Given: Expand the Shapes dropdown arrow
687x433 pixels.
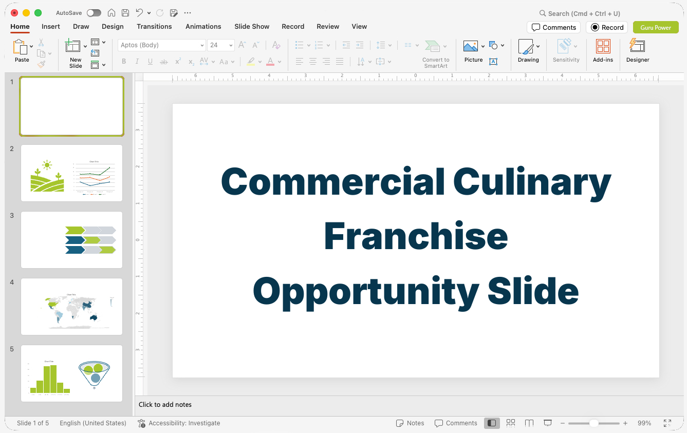Looking at the screenshot, I should pyautogui.click(x=502, y=45).
